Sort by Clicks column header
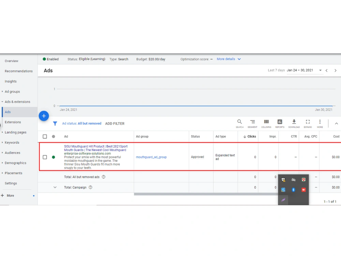Image resolution: width=341 pixels, height=256 pixels. (x=250, y=137)
